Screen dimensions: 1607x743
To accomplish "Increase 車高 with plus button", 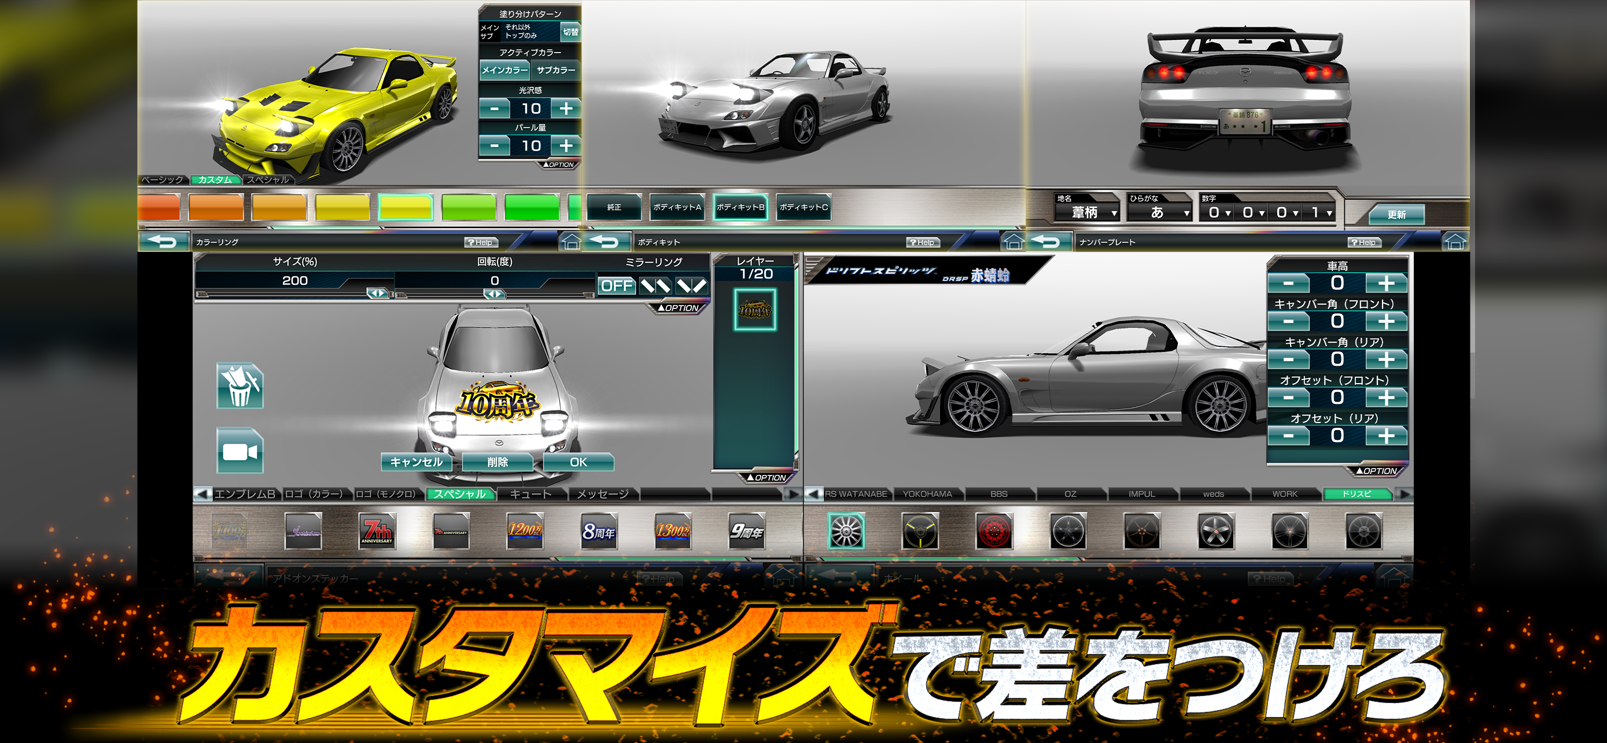I will click(1386, 282).
